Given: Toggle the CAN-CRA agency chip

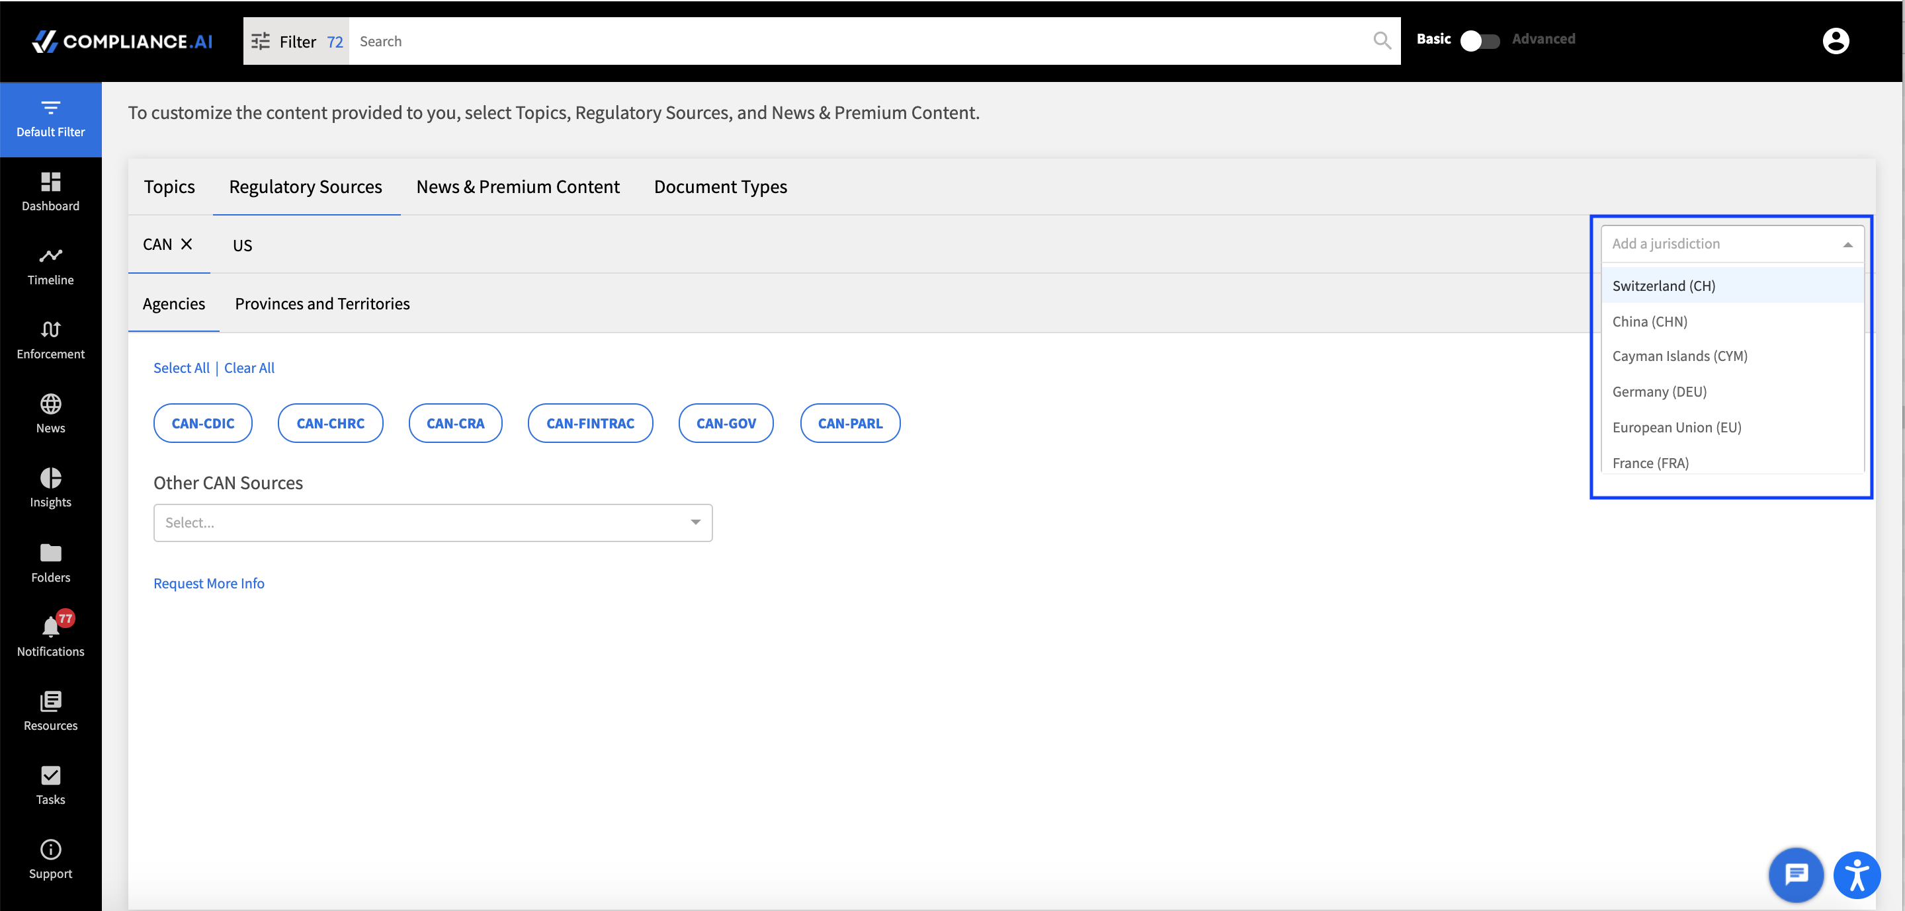Looking at the screenshot, I should coord(456,423).
